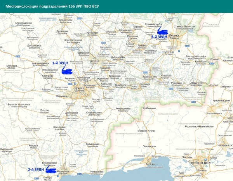The image size is (233, 181).
Task: Click the Горловка city label
Action: (94, 60)
